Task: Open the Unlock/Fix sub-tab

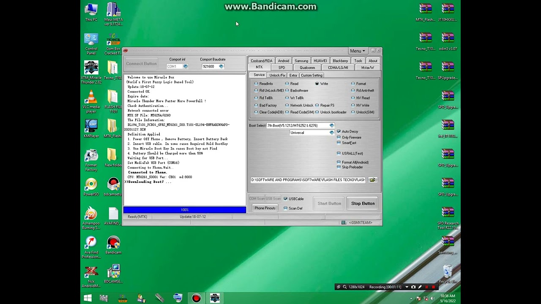Action: pos(277,75)
